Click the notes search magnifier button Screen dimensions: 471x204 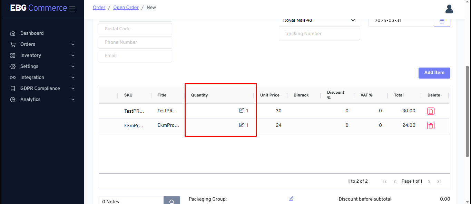tap(171, 201)
